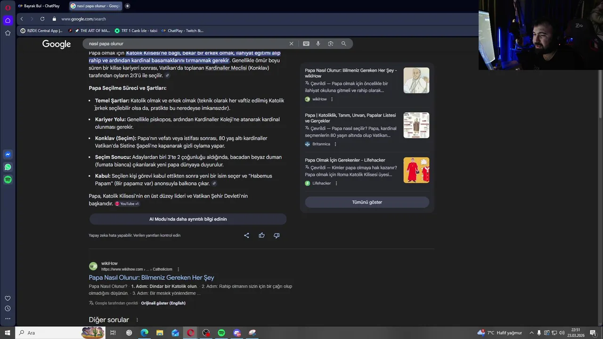This screenshot has height=339, width=603.
Task: Open sidebar three-dot setup menu
Action: [8, 319]
